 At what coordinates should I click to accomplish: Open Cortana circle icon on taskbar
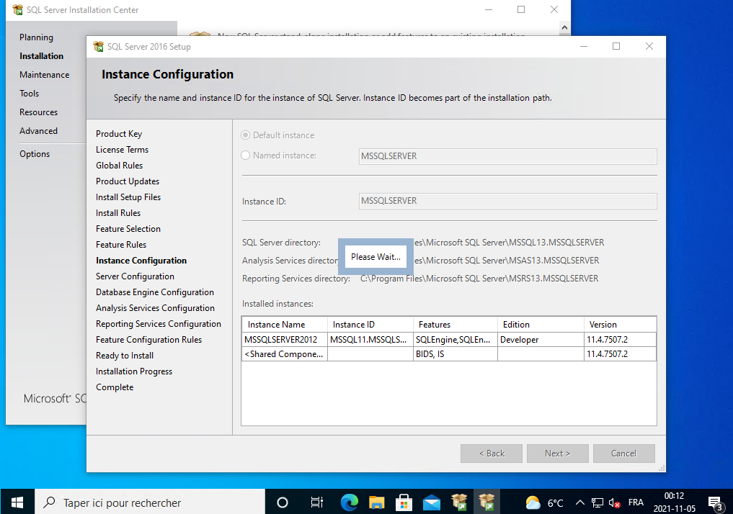point(283,502)
